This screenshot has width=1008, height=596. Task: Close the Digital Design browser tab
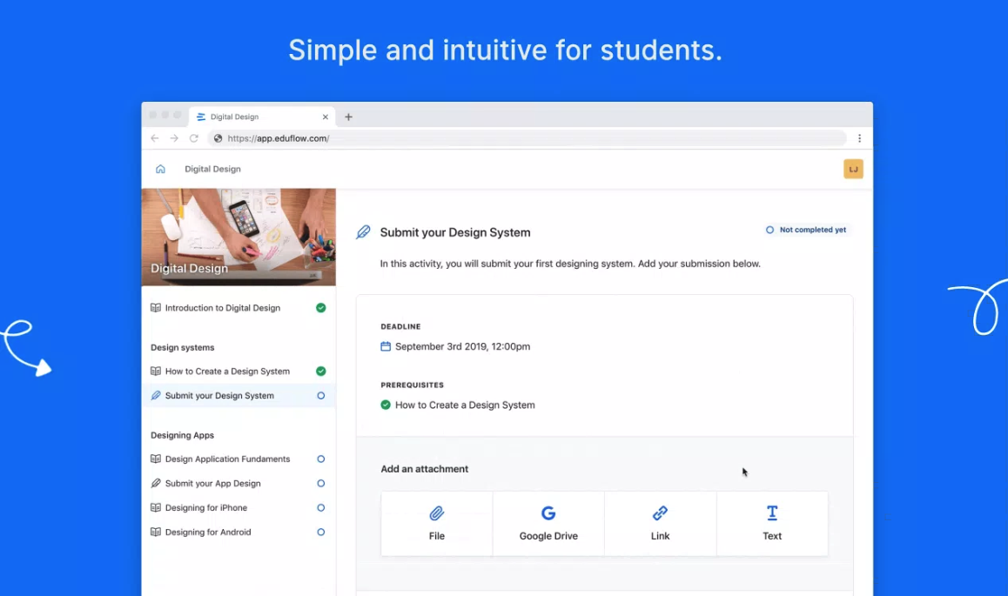(326, 117)
